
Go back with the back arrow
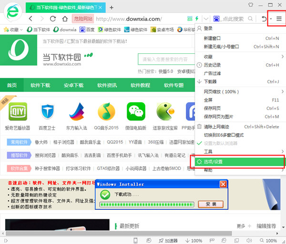point(31,19)
